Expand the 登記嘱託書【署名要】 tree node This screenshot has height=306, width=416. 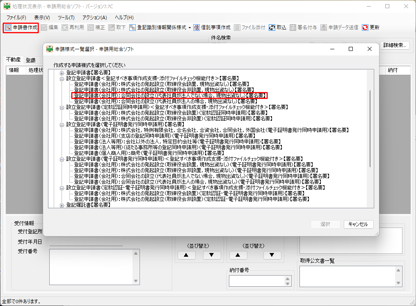coord(62,205)
